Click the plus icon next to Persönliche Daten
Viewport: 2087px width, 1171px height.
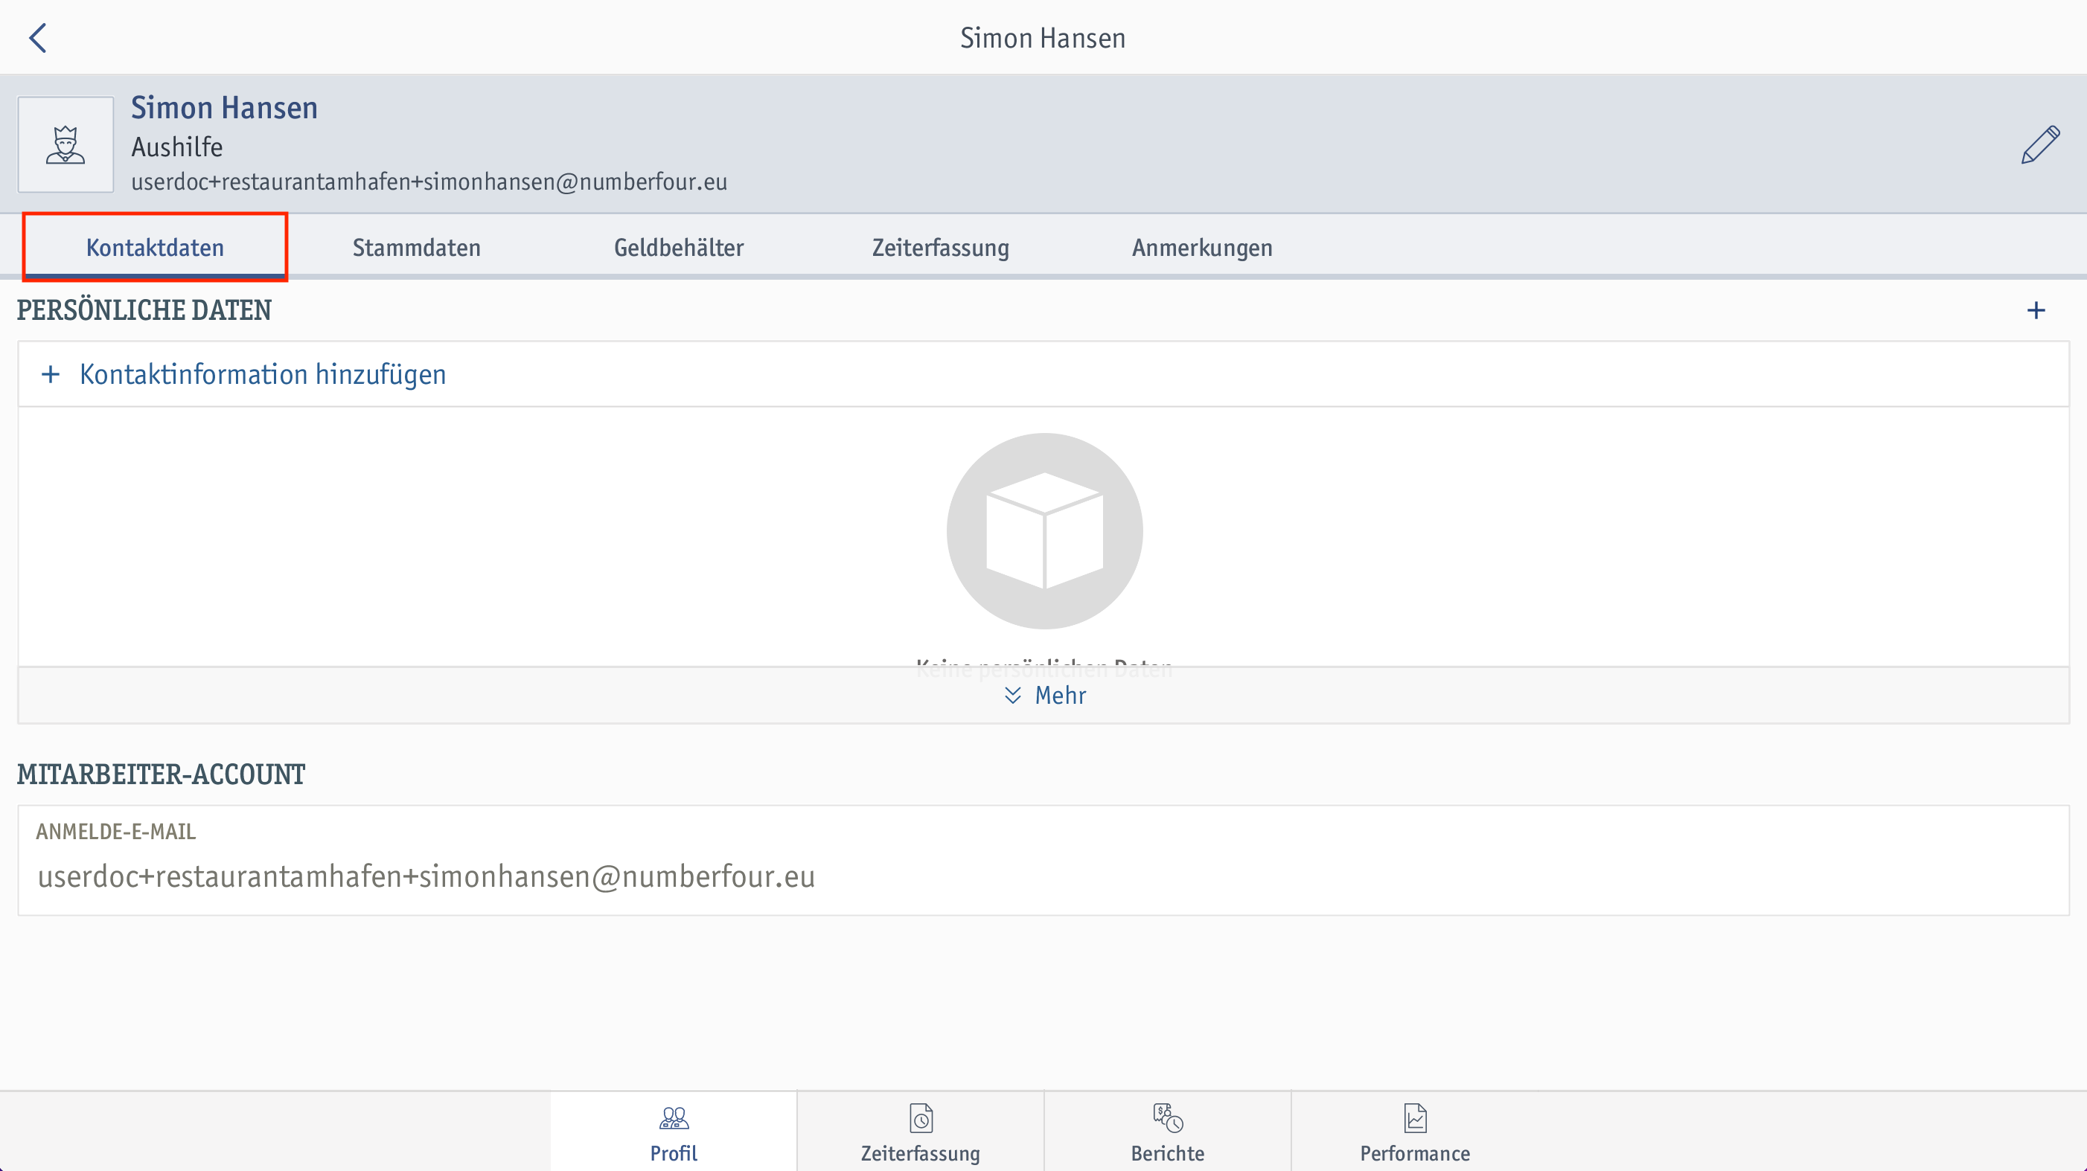(x=2037, y=309)
